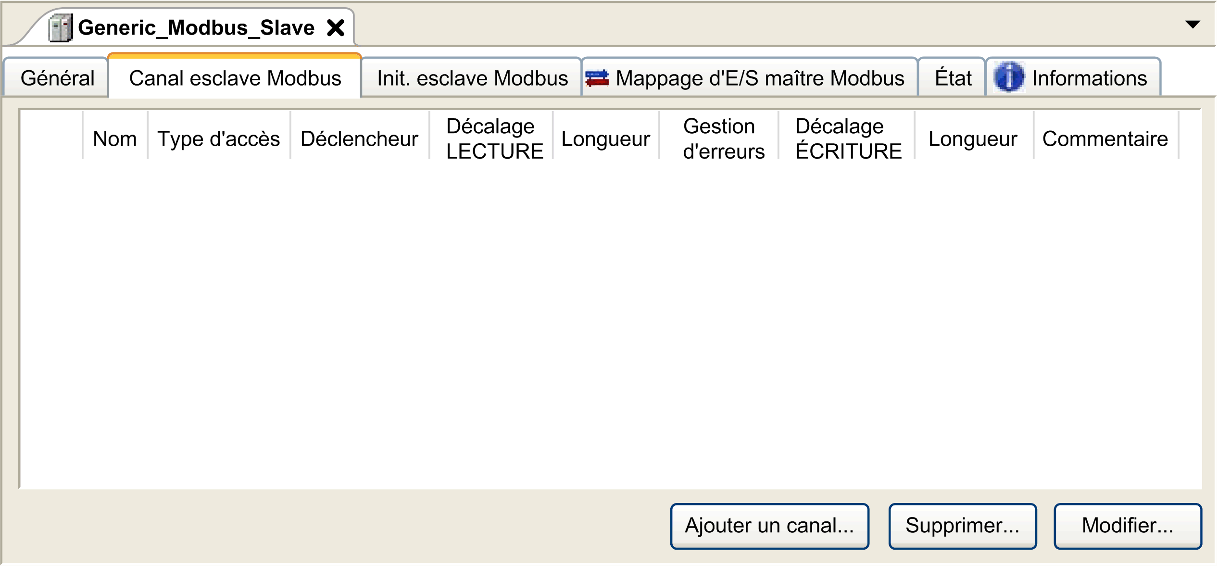Open the Informations tab

(1073, 77)
